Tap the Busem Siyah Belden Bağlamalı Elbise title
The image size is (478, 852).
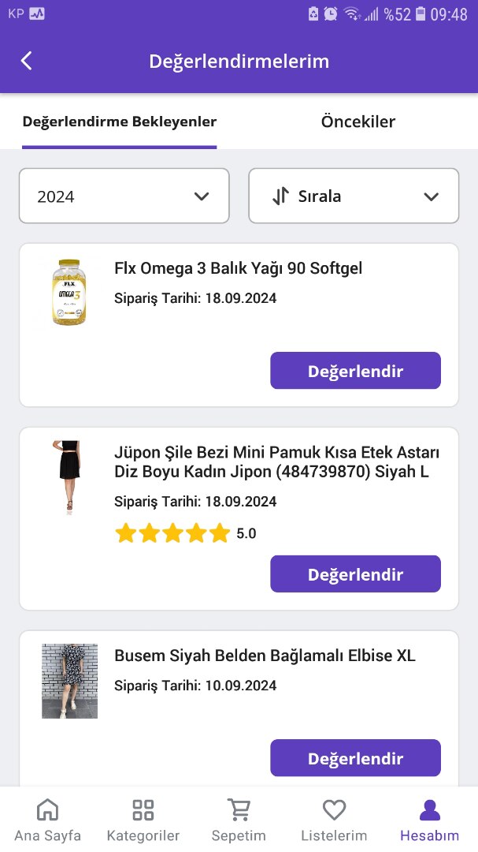coord(265,656)
